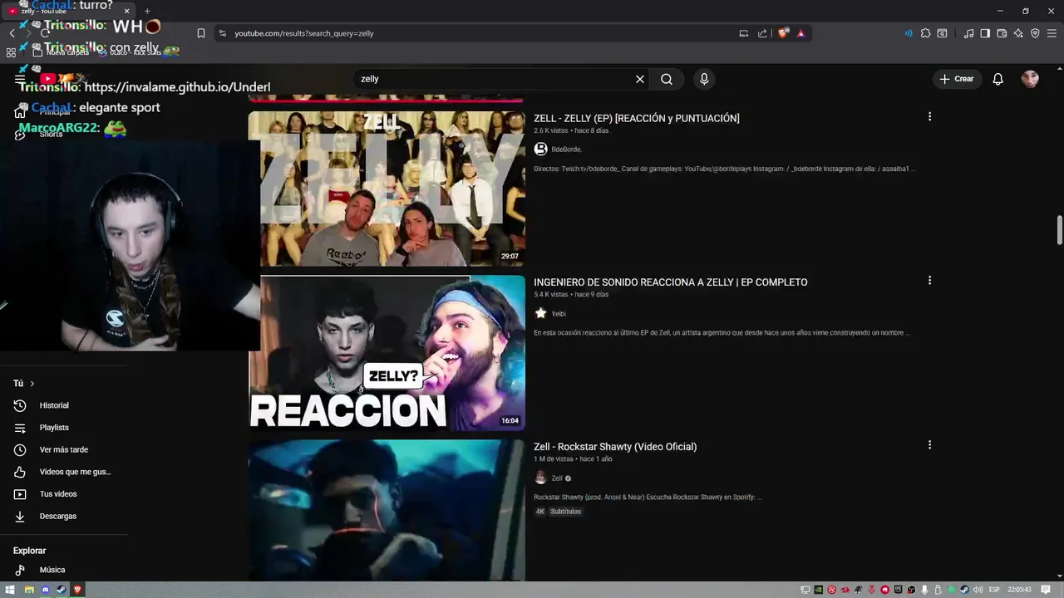Open Ver más tarde in sidebar
This screenshot has height=598, width=1064.
[63, 450]
